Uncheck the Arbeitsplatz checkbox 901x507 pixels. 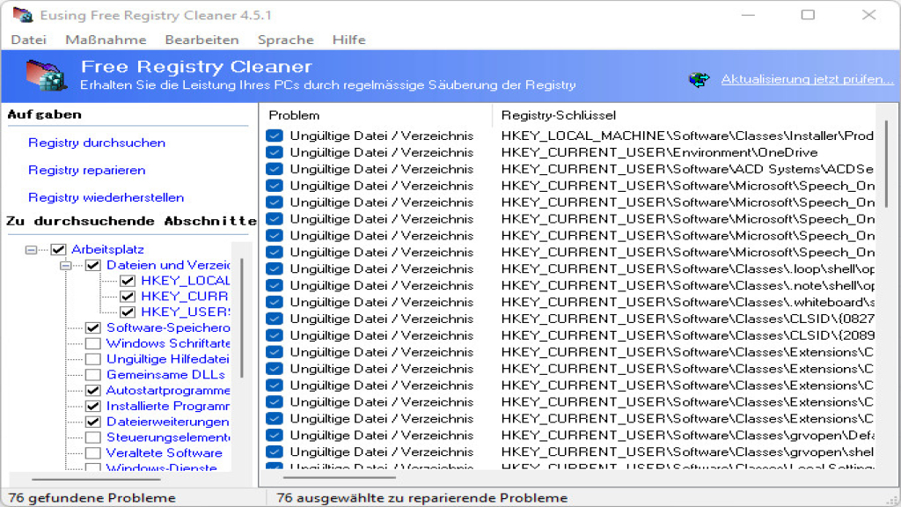57,249
